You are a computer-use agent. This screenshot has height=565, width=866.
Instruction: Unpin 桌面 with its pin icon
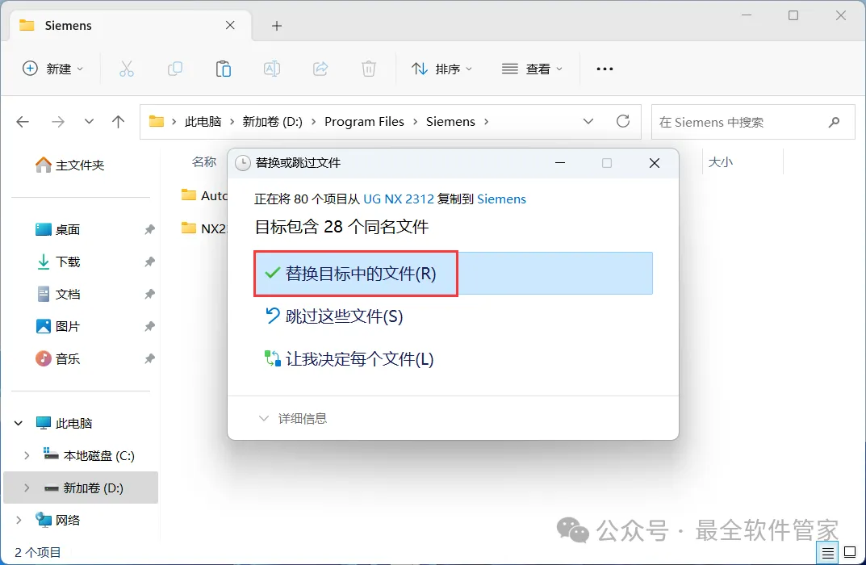point(149,229)
